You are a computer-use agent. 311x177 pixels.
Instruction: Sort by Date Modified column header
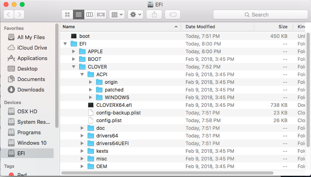[217, 27]
